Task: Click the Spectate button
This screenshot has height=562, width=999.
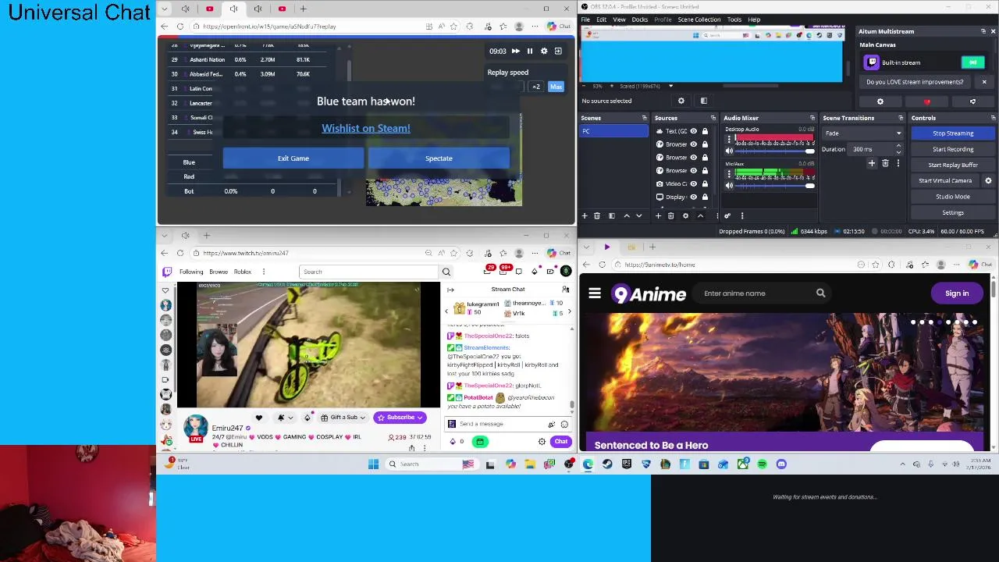Action: pos(439,158)
